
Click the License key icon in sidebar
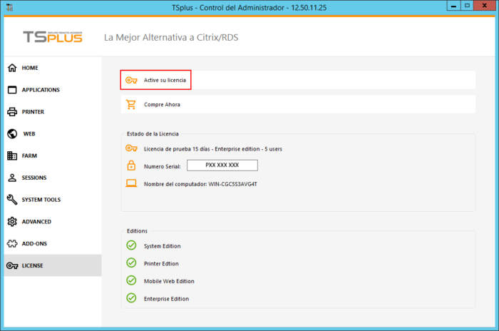pyautogui.click(x=12, y=265)
